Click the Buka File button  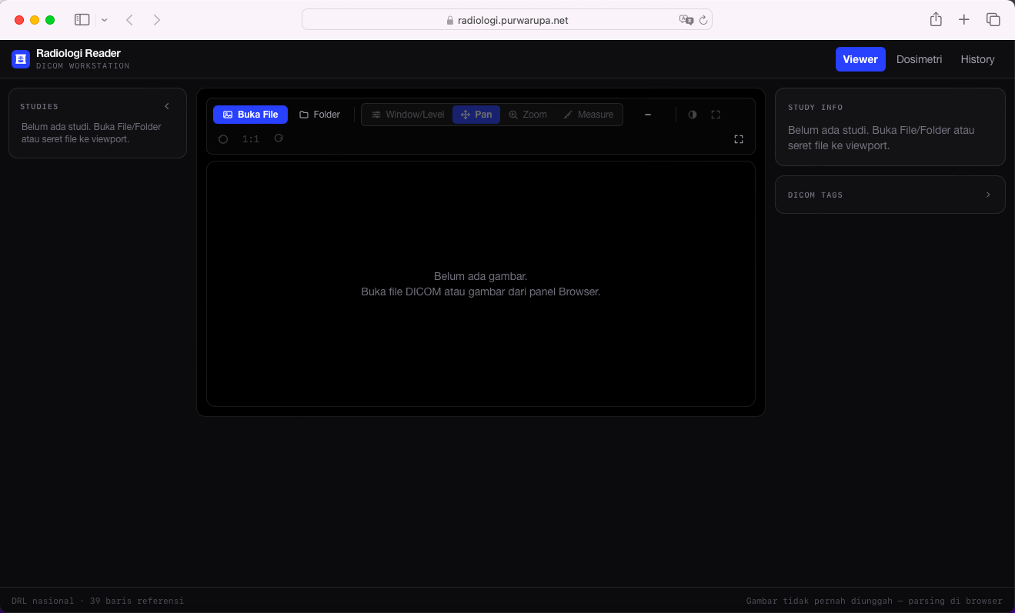pos(250,115)
